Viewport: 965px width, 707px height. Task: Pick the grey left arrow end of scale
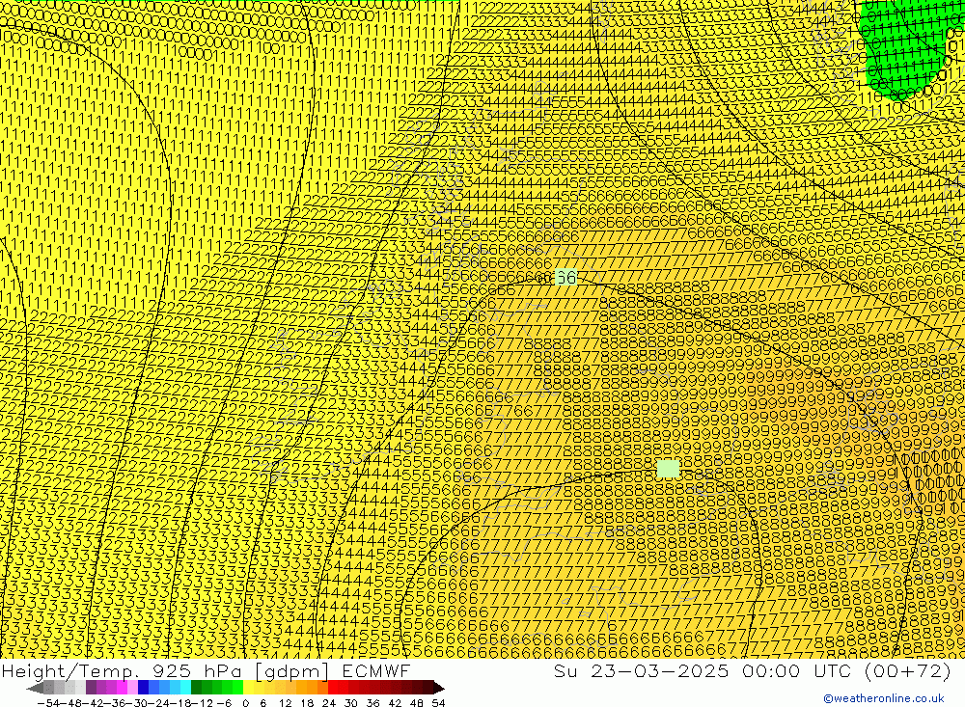click(35, 687)
